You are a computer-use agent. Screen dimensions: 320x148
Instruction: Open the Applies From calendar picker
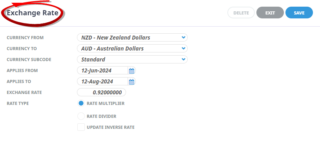coord(132,70)
